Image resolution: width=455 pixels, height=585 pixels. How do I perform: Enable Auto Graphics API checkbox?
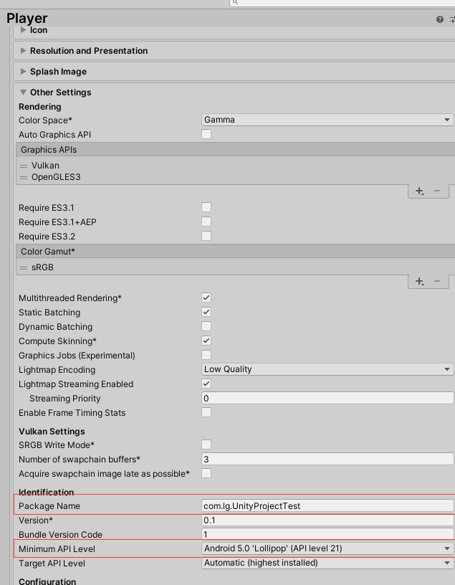[206, 134]
